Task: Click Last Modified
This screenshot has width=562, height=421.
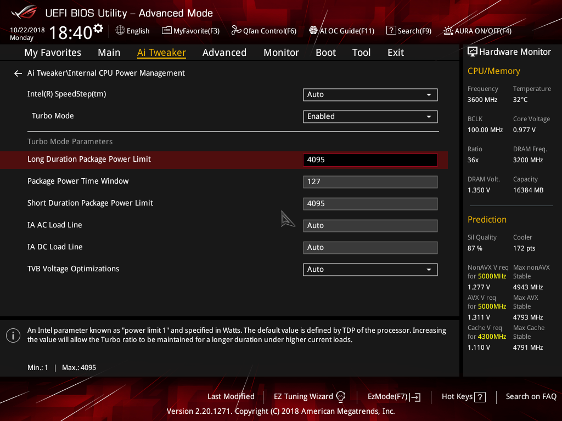Action: coord(231,397)
